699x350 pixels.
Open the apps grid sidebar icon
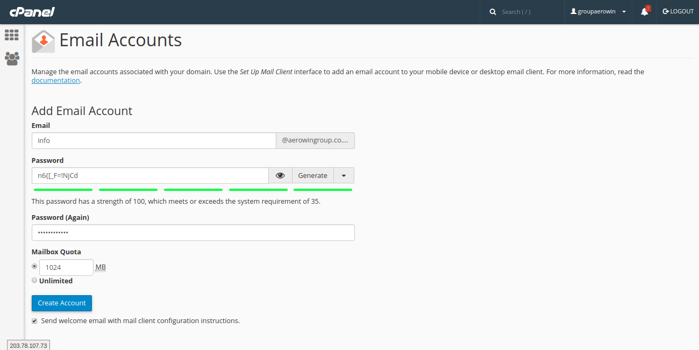click(x=12, y=35)
